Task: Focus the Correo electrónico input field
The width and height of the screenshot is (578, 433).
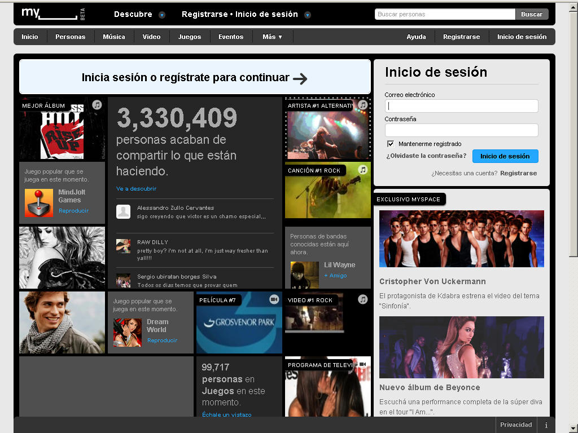Action: pos(462,106)
